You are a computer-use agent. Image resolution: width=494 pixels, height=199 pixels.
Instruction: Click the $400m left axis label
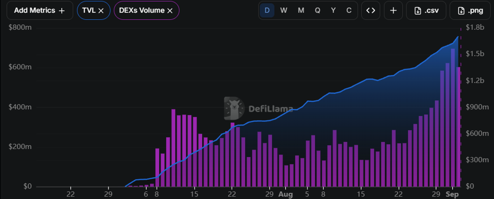tap(20, 107)
